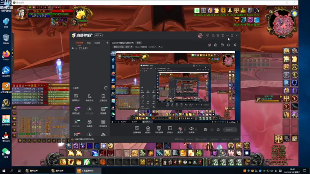Open the notification bell in Douyu header
Screen dimensions: 310x174
pos(228,45)
